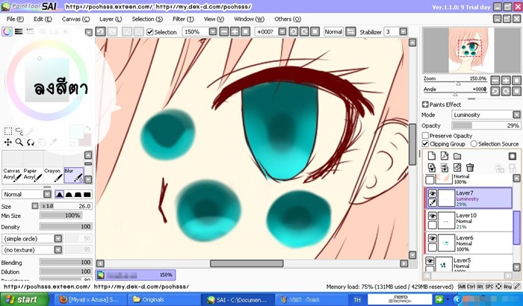This screenshot has height=306, width=523.
Task: Open the Stabilizer value dropdown
Action: pyautogui.click(x=403, y=31)
